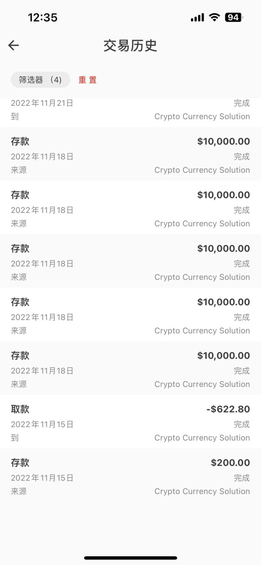Select the -$622.80 amount
The image size is (261, 565).
click(228, 409)
